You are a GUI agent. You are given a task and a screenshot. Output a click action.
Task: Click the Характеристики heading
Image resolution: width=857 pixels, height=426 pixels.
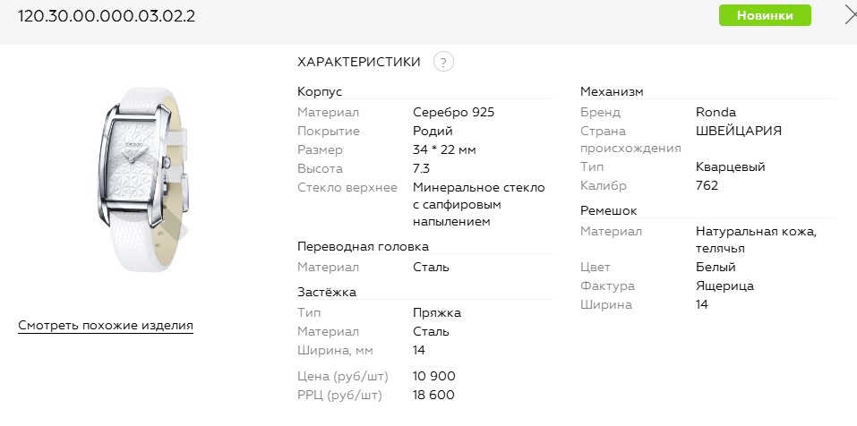click(x=359, y=62)
